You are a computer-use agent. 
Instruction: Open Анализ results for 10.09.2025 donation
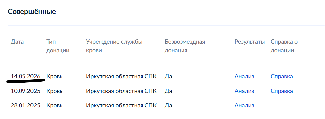244,91
